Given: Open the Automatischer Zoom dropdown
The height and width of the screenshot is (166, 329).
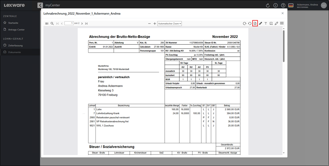Looking at the screenshot, I should pos(169,24).
